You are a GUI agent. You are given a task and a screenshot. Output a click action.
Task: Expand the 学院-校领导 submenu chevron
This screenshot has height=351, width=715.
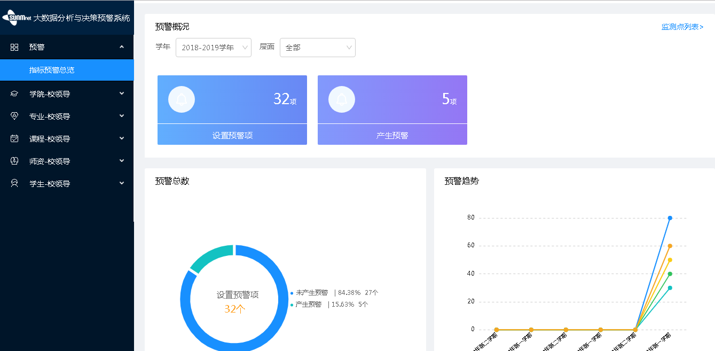click(122, 94)
